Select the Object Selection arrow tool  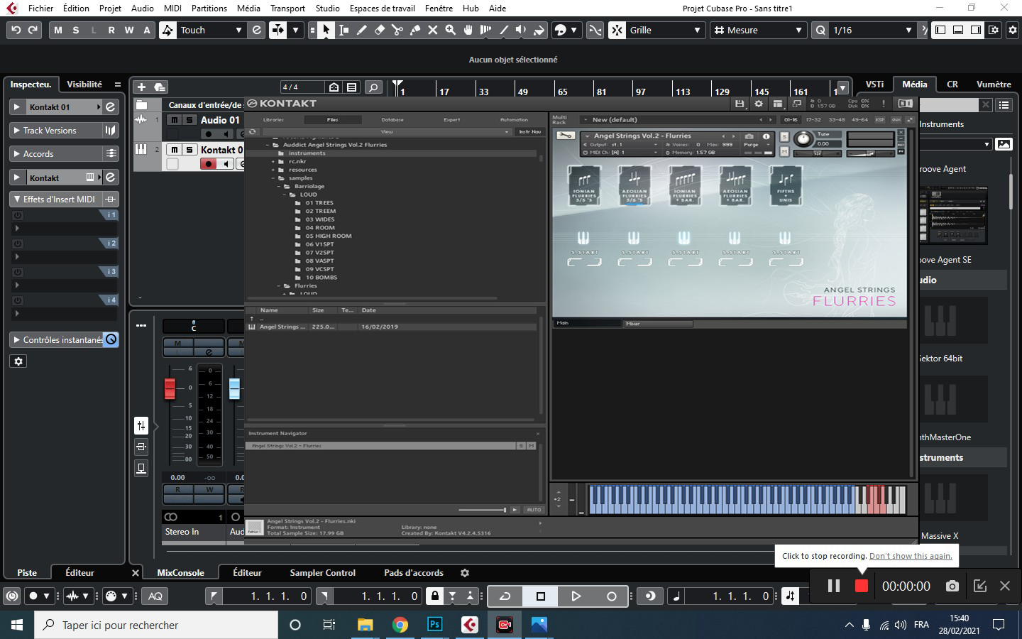326,30
